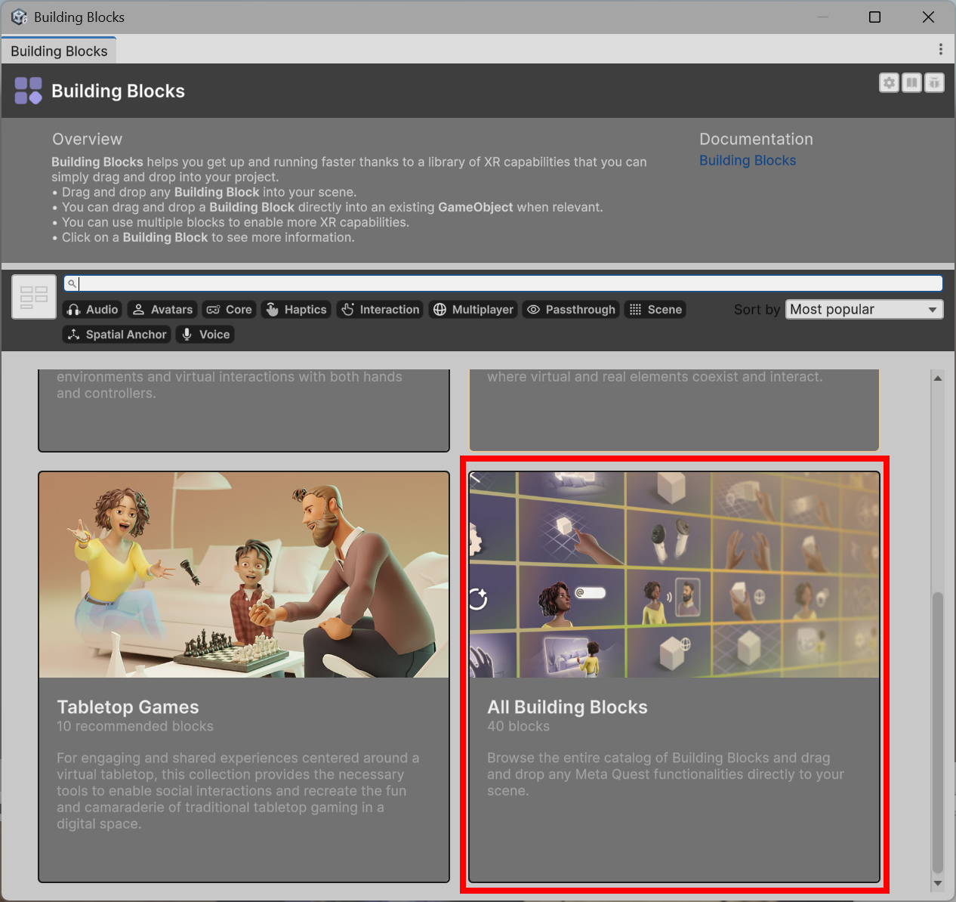Click the collections view icon beside search

click(34, 296)
